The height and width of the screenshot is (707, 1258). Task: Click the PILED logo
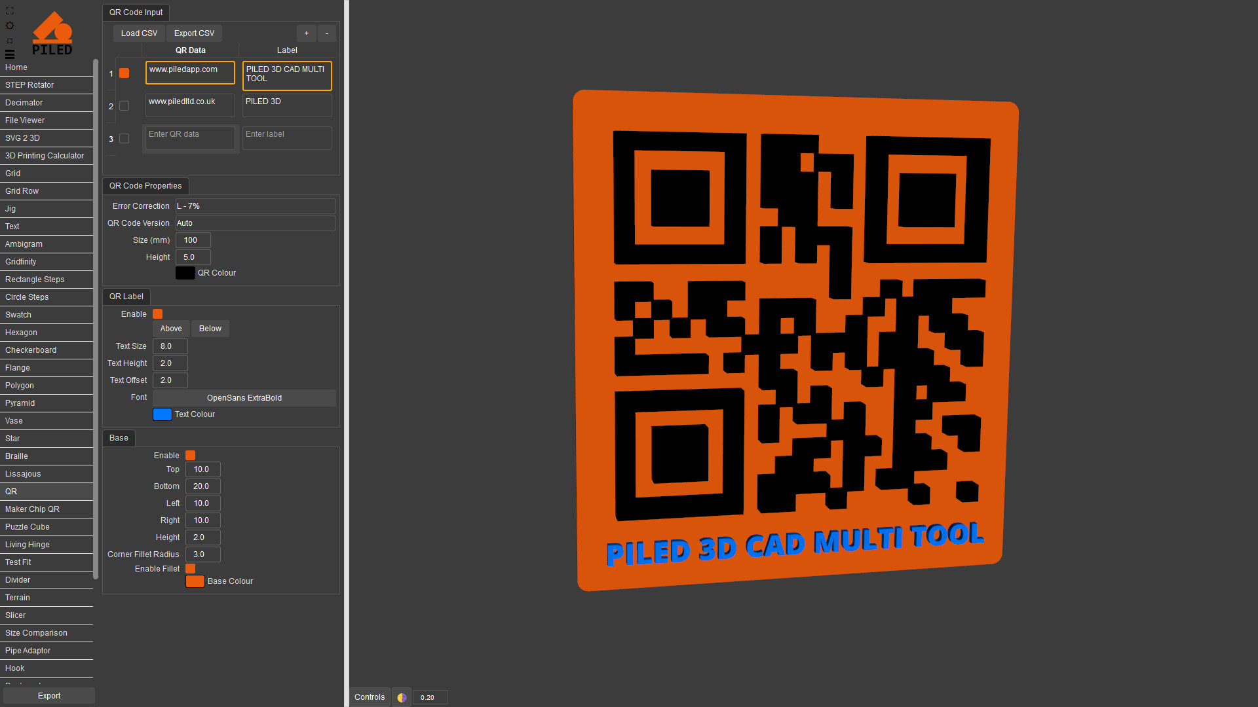(x=52, y=33)
